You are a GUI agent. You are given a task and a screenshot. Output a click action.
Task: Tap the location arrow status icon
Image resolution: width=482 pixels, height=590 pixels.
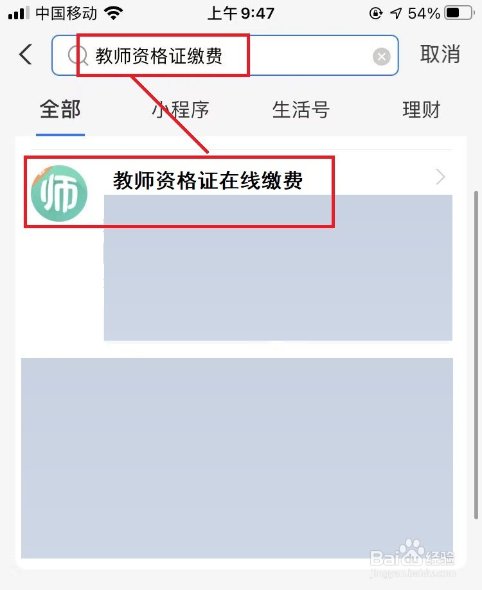pos(395,13)
